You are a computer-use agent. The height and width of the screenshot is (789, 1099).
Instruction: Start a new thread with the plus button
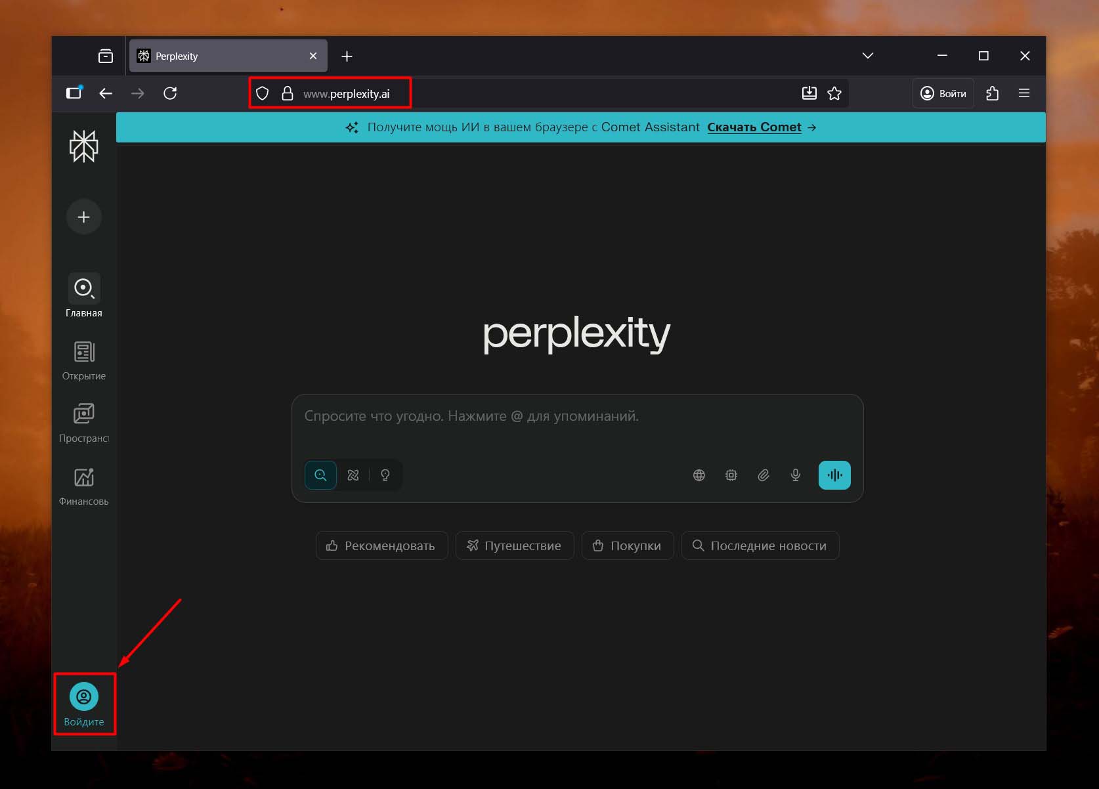pyautogui.click(x=83, y=217)
